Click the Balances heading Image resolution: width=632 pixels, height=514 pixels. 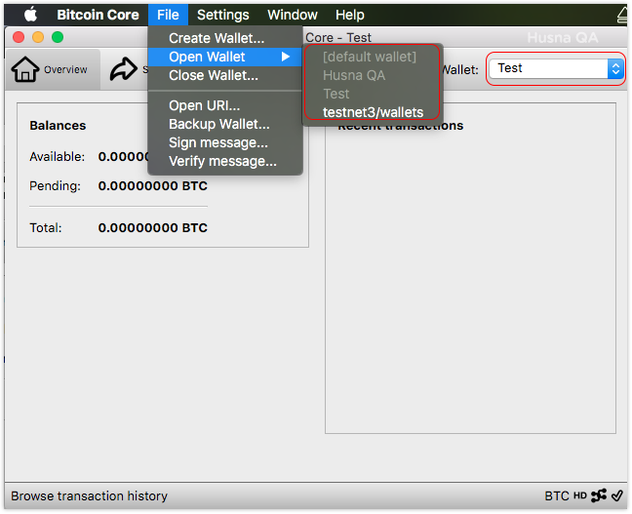58,126
